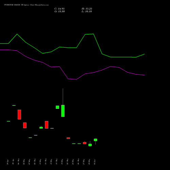Click the flat green dash candle on 15 May
Viewport: 170px width, 170px height.
click(52, 128)
